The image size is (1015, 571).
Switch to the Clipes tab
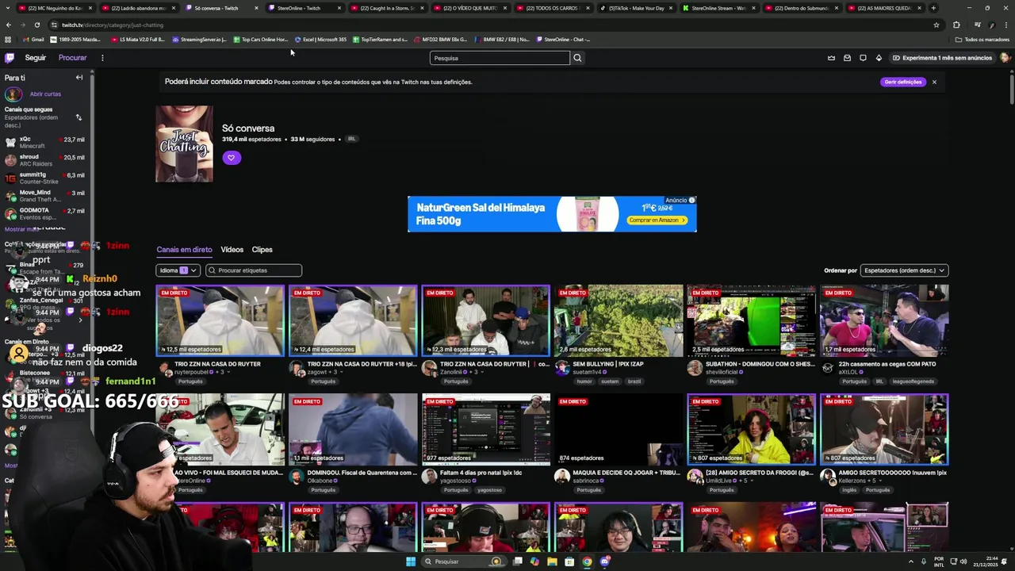pyautogui.click(x=262, y=250)
